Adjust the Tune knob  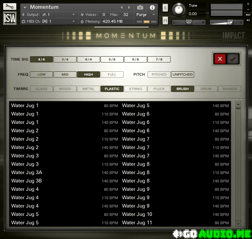pyautogui.click(x=179, y=9)
